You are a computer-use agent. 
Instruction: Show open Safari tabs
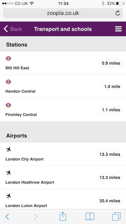pyautogui.click(x=116, y=216)
